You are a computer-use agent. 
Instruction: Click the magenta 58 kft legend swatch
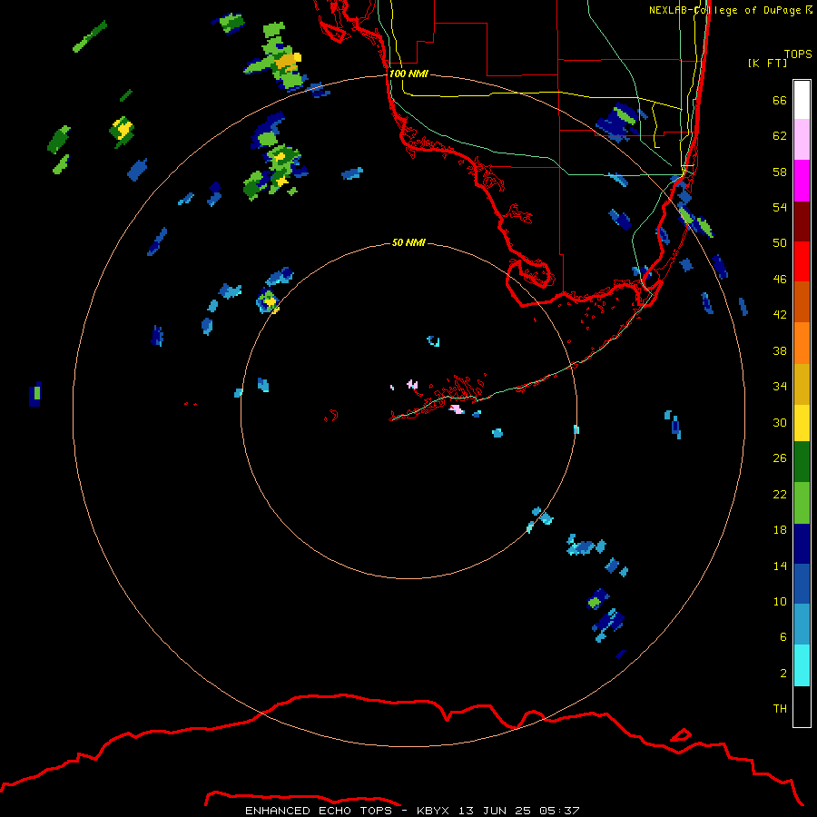pos(802,181)
